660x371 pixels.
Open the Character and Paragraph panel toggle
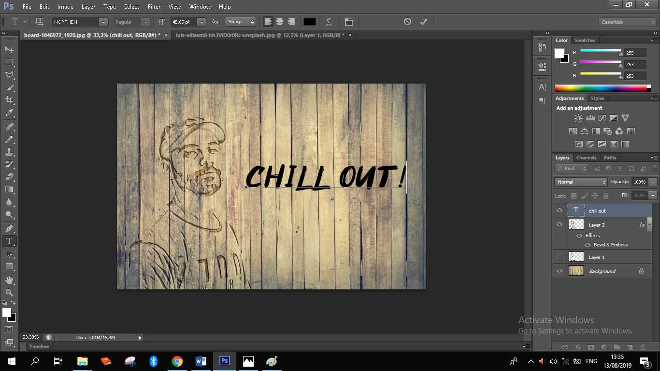tap(348, 22)
